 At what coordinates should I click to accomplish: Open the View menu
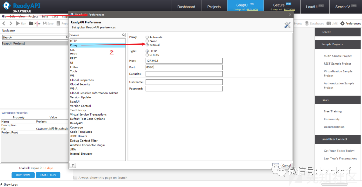(x=22, y=17)
